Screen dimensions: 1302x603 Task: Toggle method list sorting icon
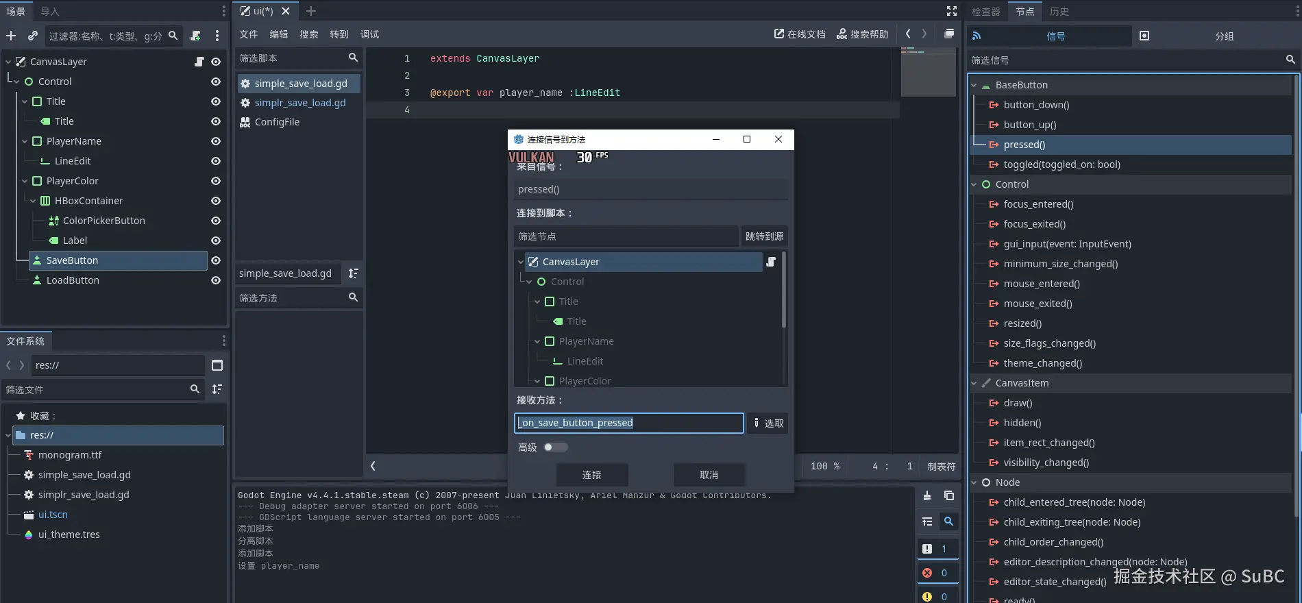click(x=353, y=273)
